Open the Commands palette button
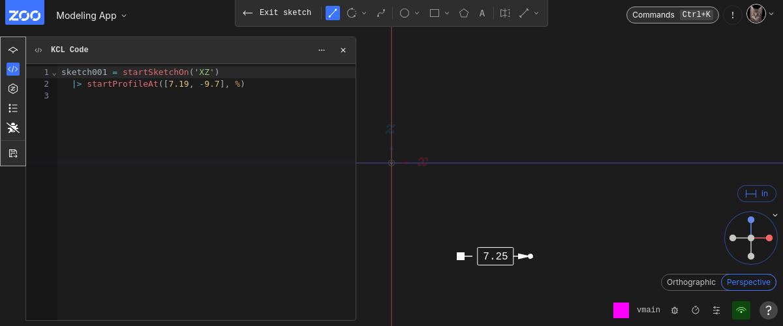This screenshot has height=326, width=783. (672, 15)
